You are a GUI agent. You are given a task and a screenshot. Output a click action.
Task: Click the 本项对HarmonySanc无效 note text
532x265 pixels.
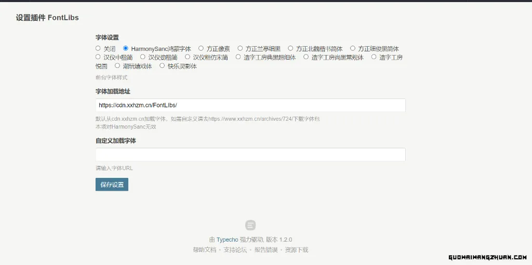[x=126, y=127]
